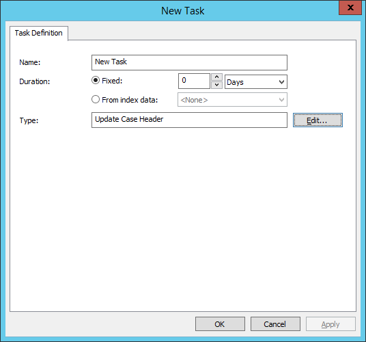Cancel the New Task dialog
This screenshot has height=342, width=366.
pos(275,324)
